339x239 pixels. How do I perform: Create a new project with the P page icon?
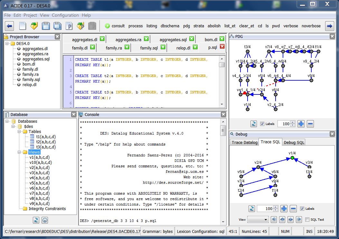pyautogui.click(x=69, y=26)
